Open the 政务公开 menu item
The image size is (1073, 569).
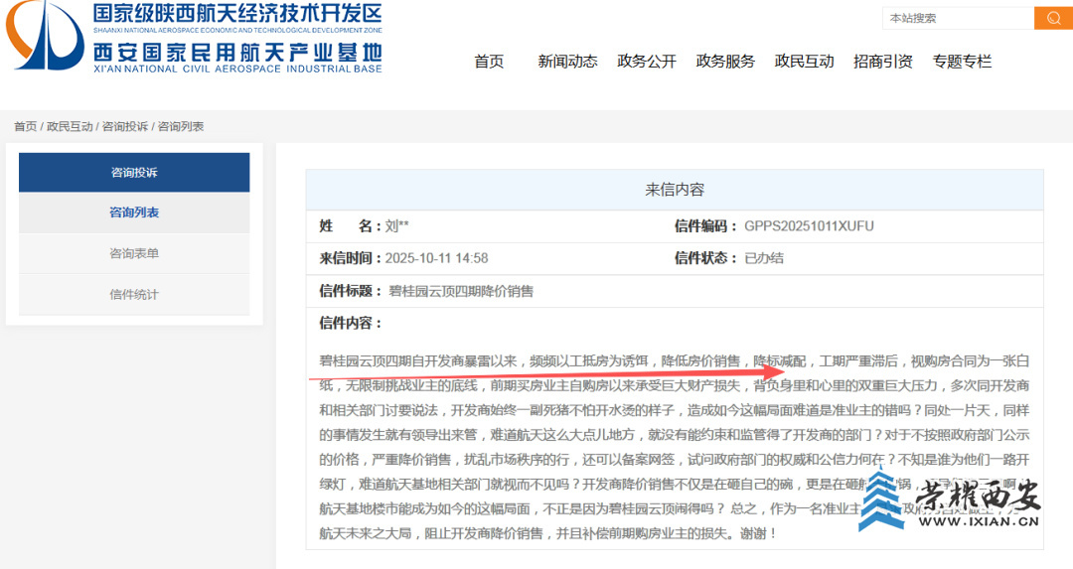647,62
